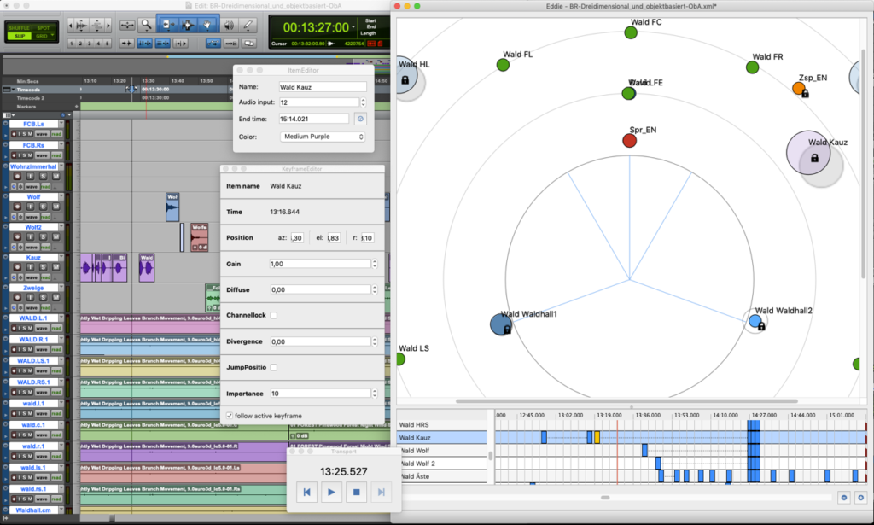Activate the Scrubber speaker tool
The height and width of the screenshot is (525, 874).
(228, 25)
